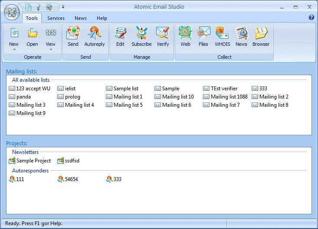Switch to the Help tab
This screenshot has height=229, width=318.
102,18
